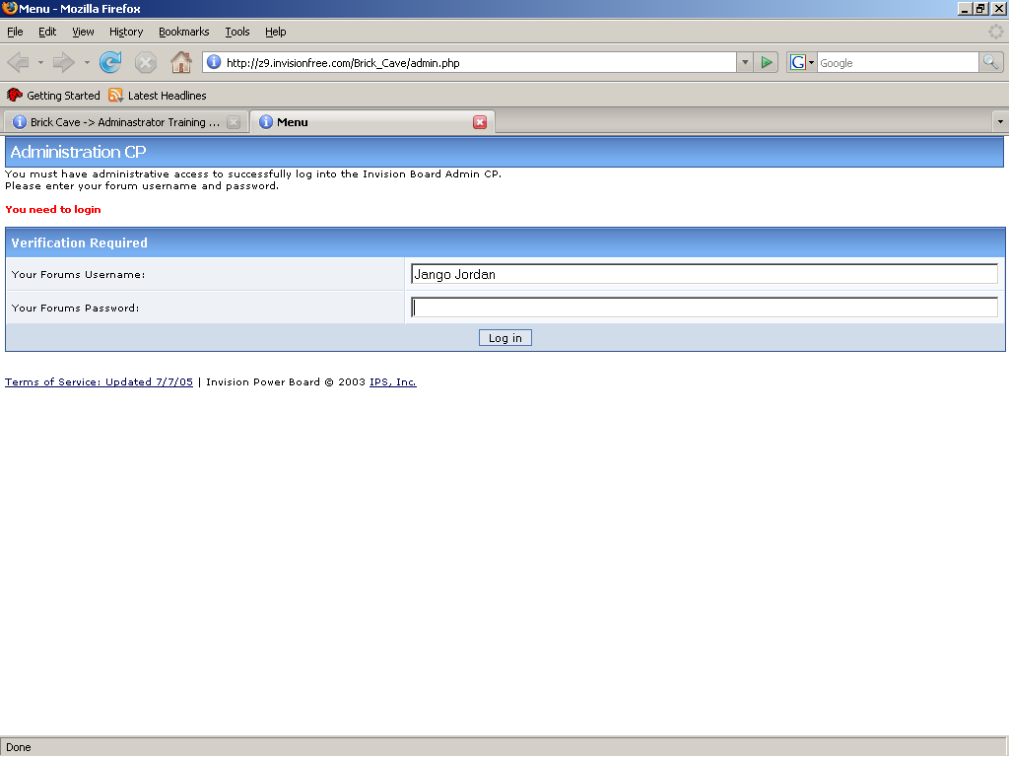Screen dimensions: 1009x757
Task: Open the History menu
Action: pos(126,32)
